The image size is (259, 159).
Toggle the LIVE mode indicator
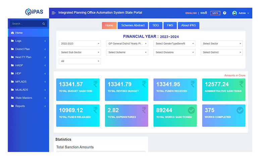click(215, 13)
